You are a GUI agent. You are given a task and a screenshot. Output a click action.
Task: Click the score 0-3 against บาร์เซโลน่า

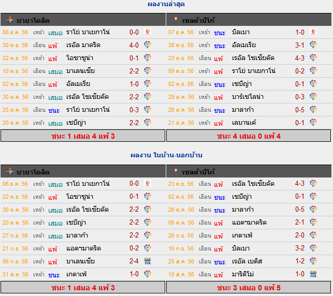pos(300,97)
